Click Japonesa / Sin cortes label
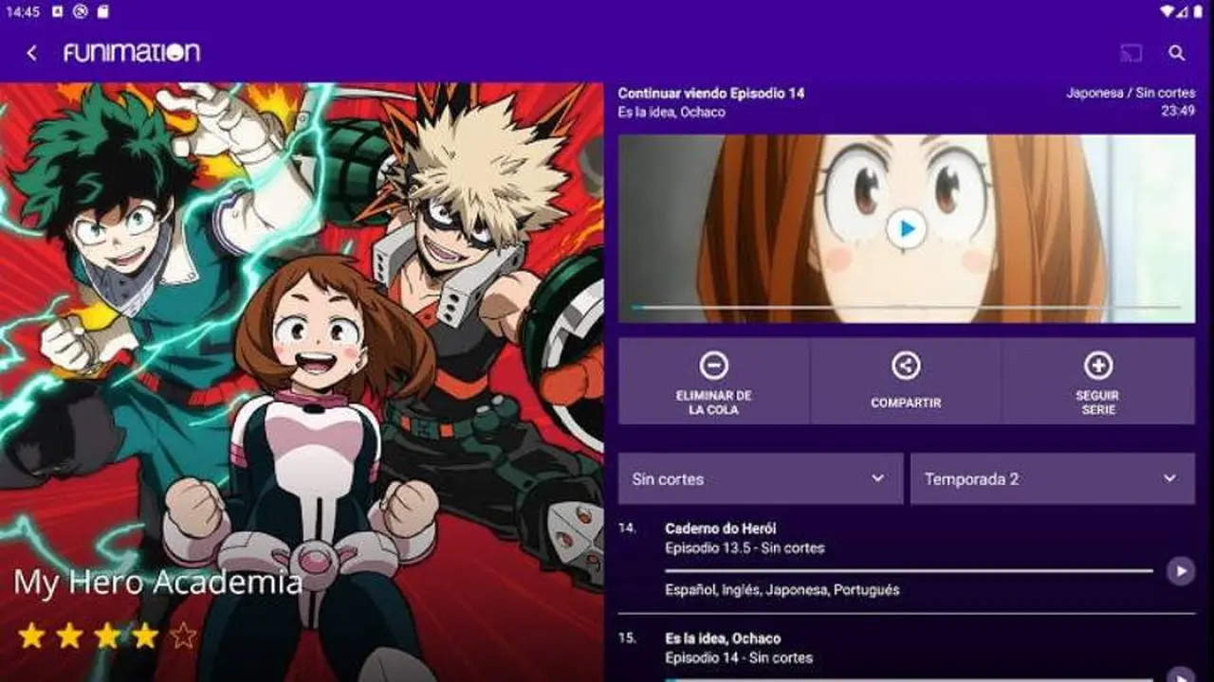The image size is (1214, 682). click(x=1131, y=94)
